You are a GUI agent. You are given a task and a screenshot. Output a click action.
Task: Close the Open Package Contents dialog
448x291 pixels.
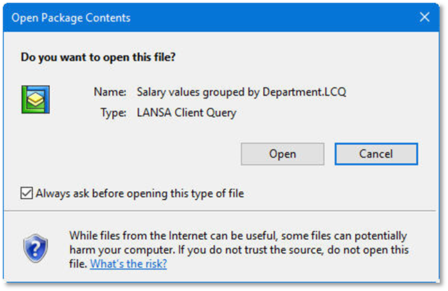click(x=424, y=17)
